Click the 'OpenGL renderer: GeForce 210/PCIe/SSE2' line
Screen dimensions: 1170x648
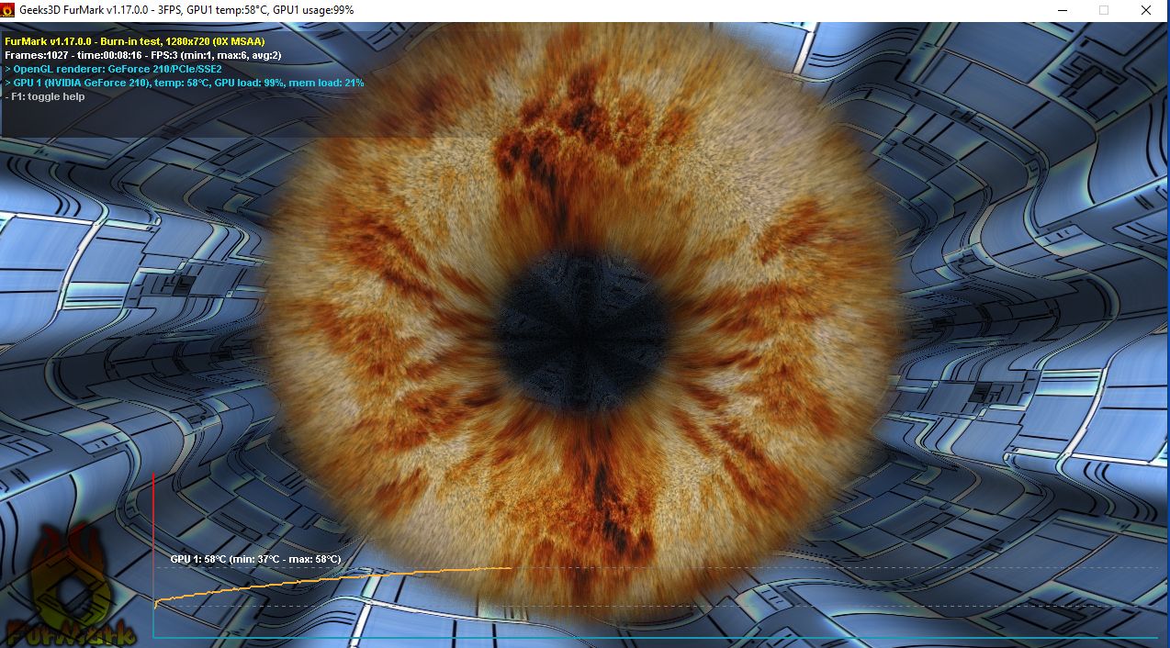[x=113, y=69]
